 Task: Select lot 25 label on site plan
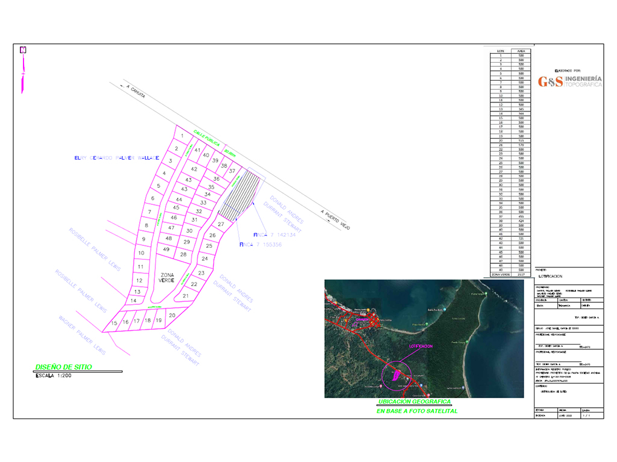click(x=209, y=246)
